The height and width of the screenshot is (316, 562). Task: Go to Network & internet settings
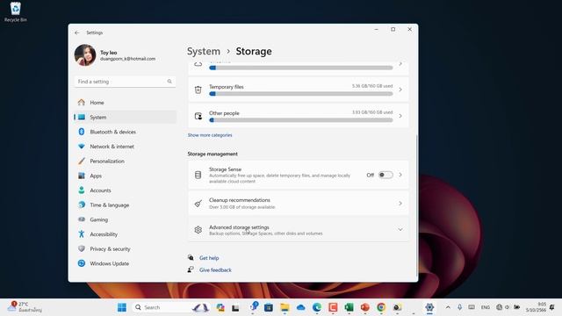[125, 147]
